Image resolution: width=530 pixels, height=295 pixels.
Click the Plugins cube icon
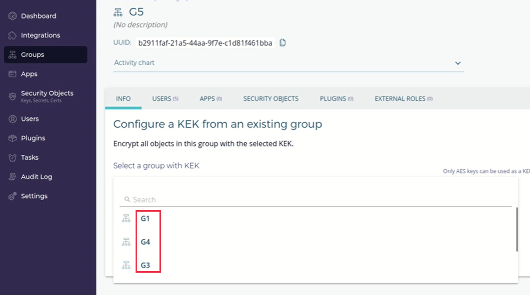tap(13, 138)
